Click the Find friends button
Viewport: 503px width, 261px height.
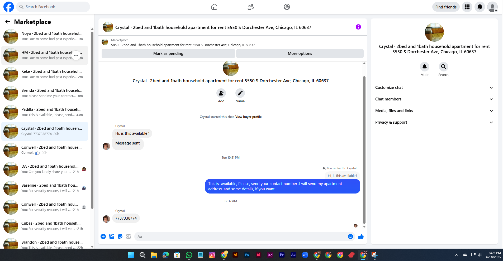click(446, 7)
